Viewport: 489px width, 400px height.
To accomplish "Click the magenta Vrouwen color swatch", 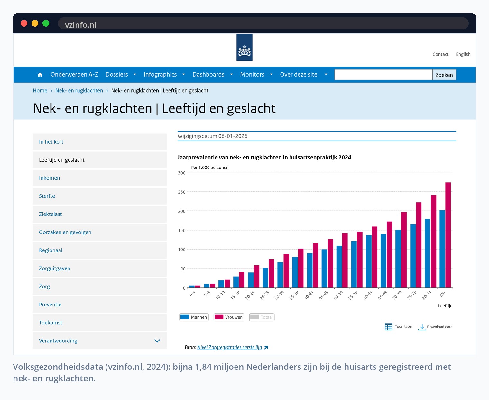I will [219, 317].
